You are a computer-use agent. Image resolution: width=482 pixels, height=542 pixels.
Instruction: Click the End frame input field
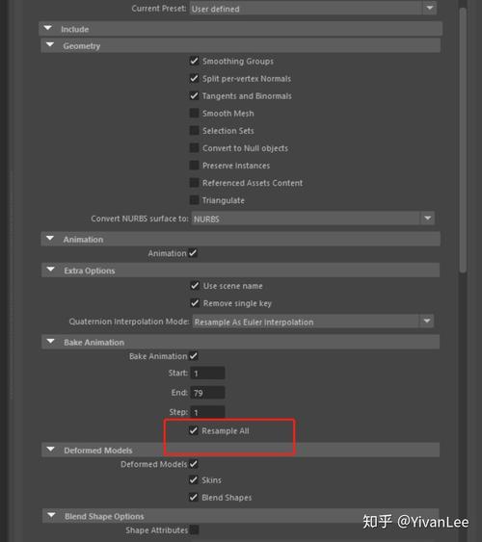tap(207, 393)
